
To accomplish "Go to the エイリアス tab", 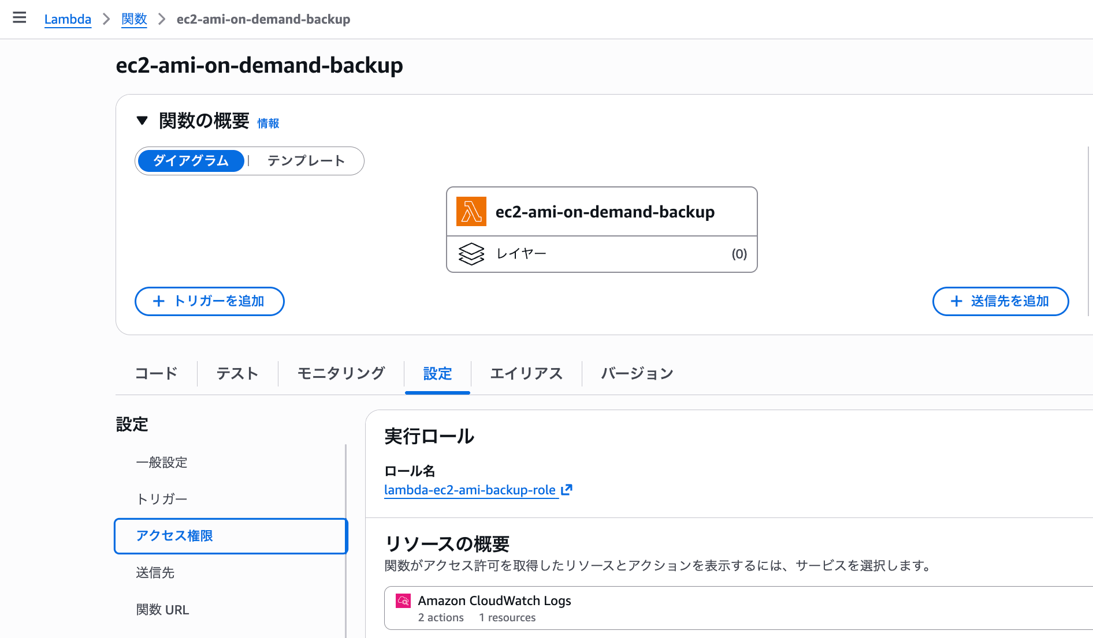I will pos(526,374).
